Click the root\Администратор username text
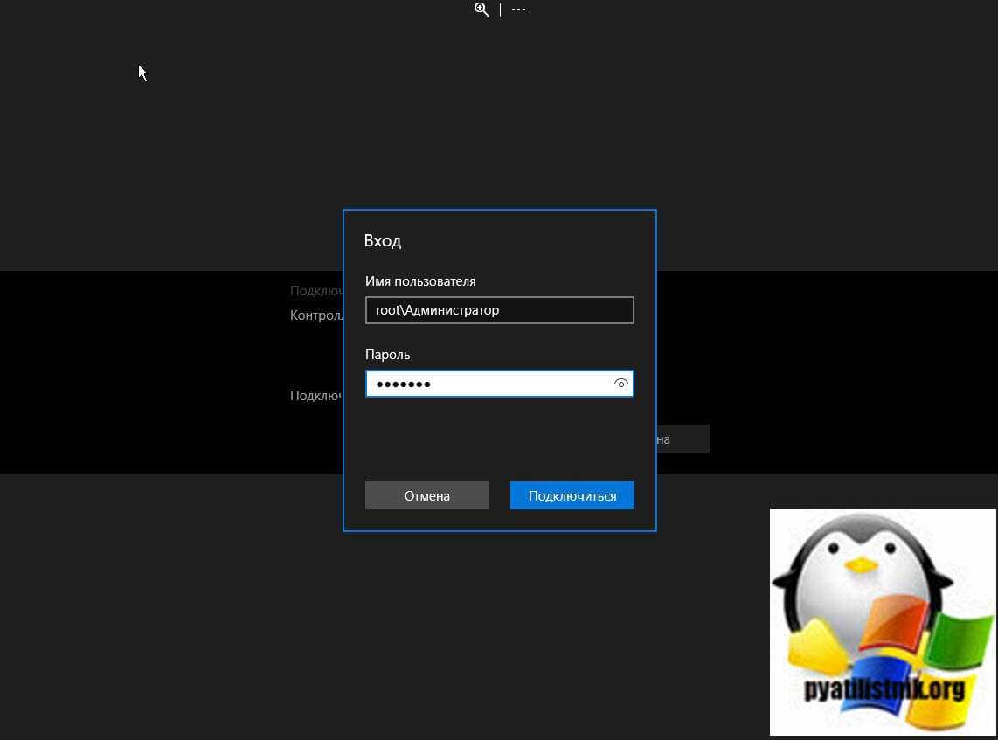This screenshot has width=998, height=740. point(437,310)
